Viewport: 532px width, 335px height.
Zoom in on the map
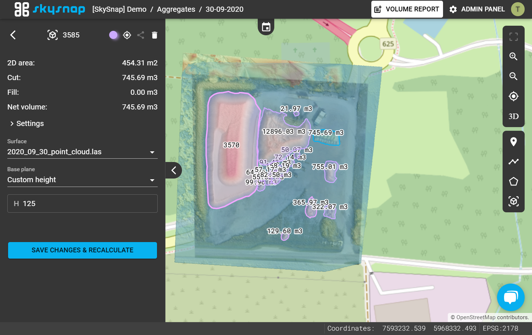pos(514,57)
